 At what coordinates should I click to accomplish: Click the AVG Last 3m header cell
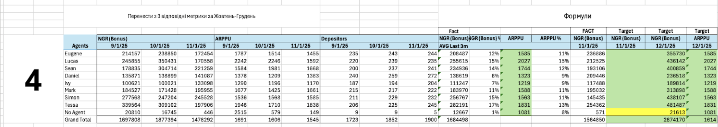454,46
